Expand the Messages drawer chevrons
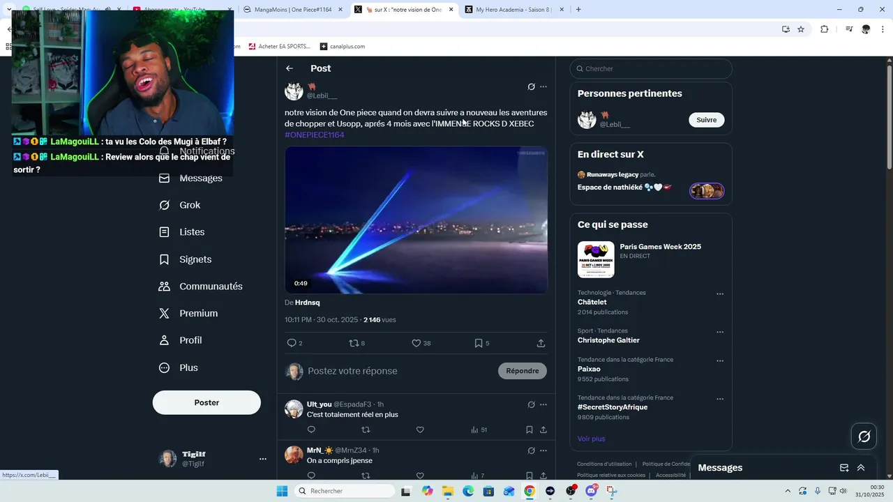The height and width of the screenshot is (502, 893). [861, 468]
